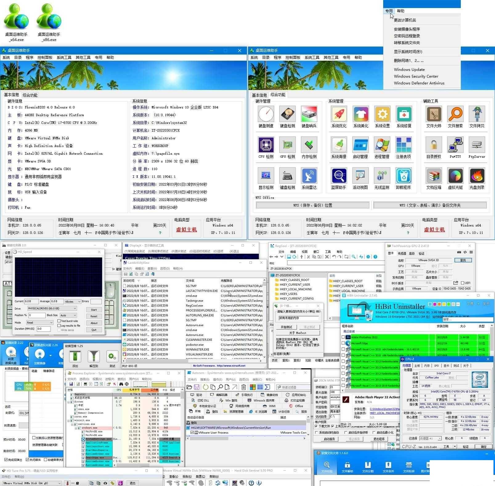
Task: Click the 系统美化 T-shirt icon
Action: click(x=361, y=114)
